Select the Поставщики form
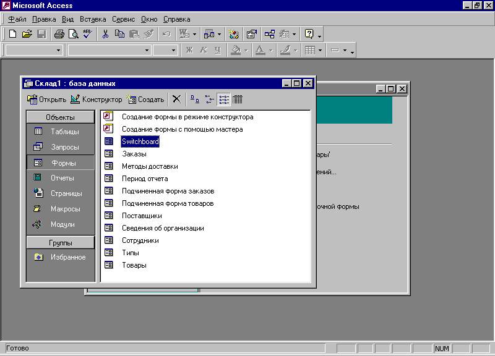Viewport: 495px width, 356px height. 142,216
